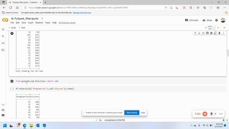Open the Tools menu

[x=48, y=23]
